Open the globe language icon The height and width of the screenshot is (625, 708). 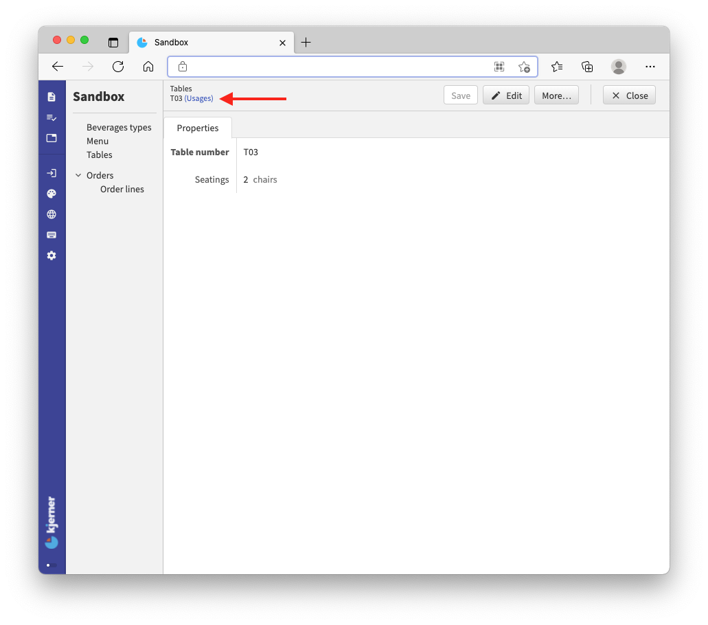click(x=52, y=214)
